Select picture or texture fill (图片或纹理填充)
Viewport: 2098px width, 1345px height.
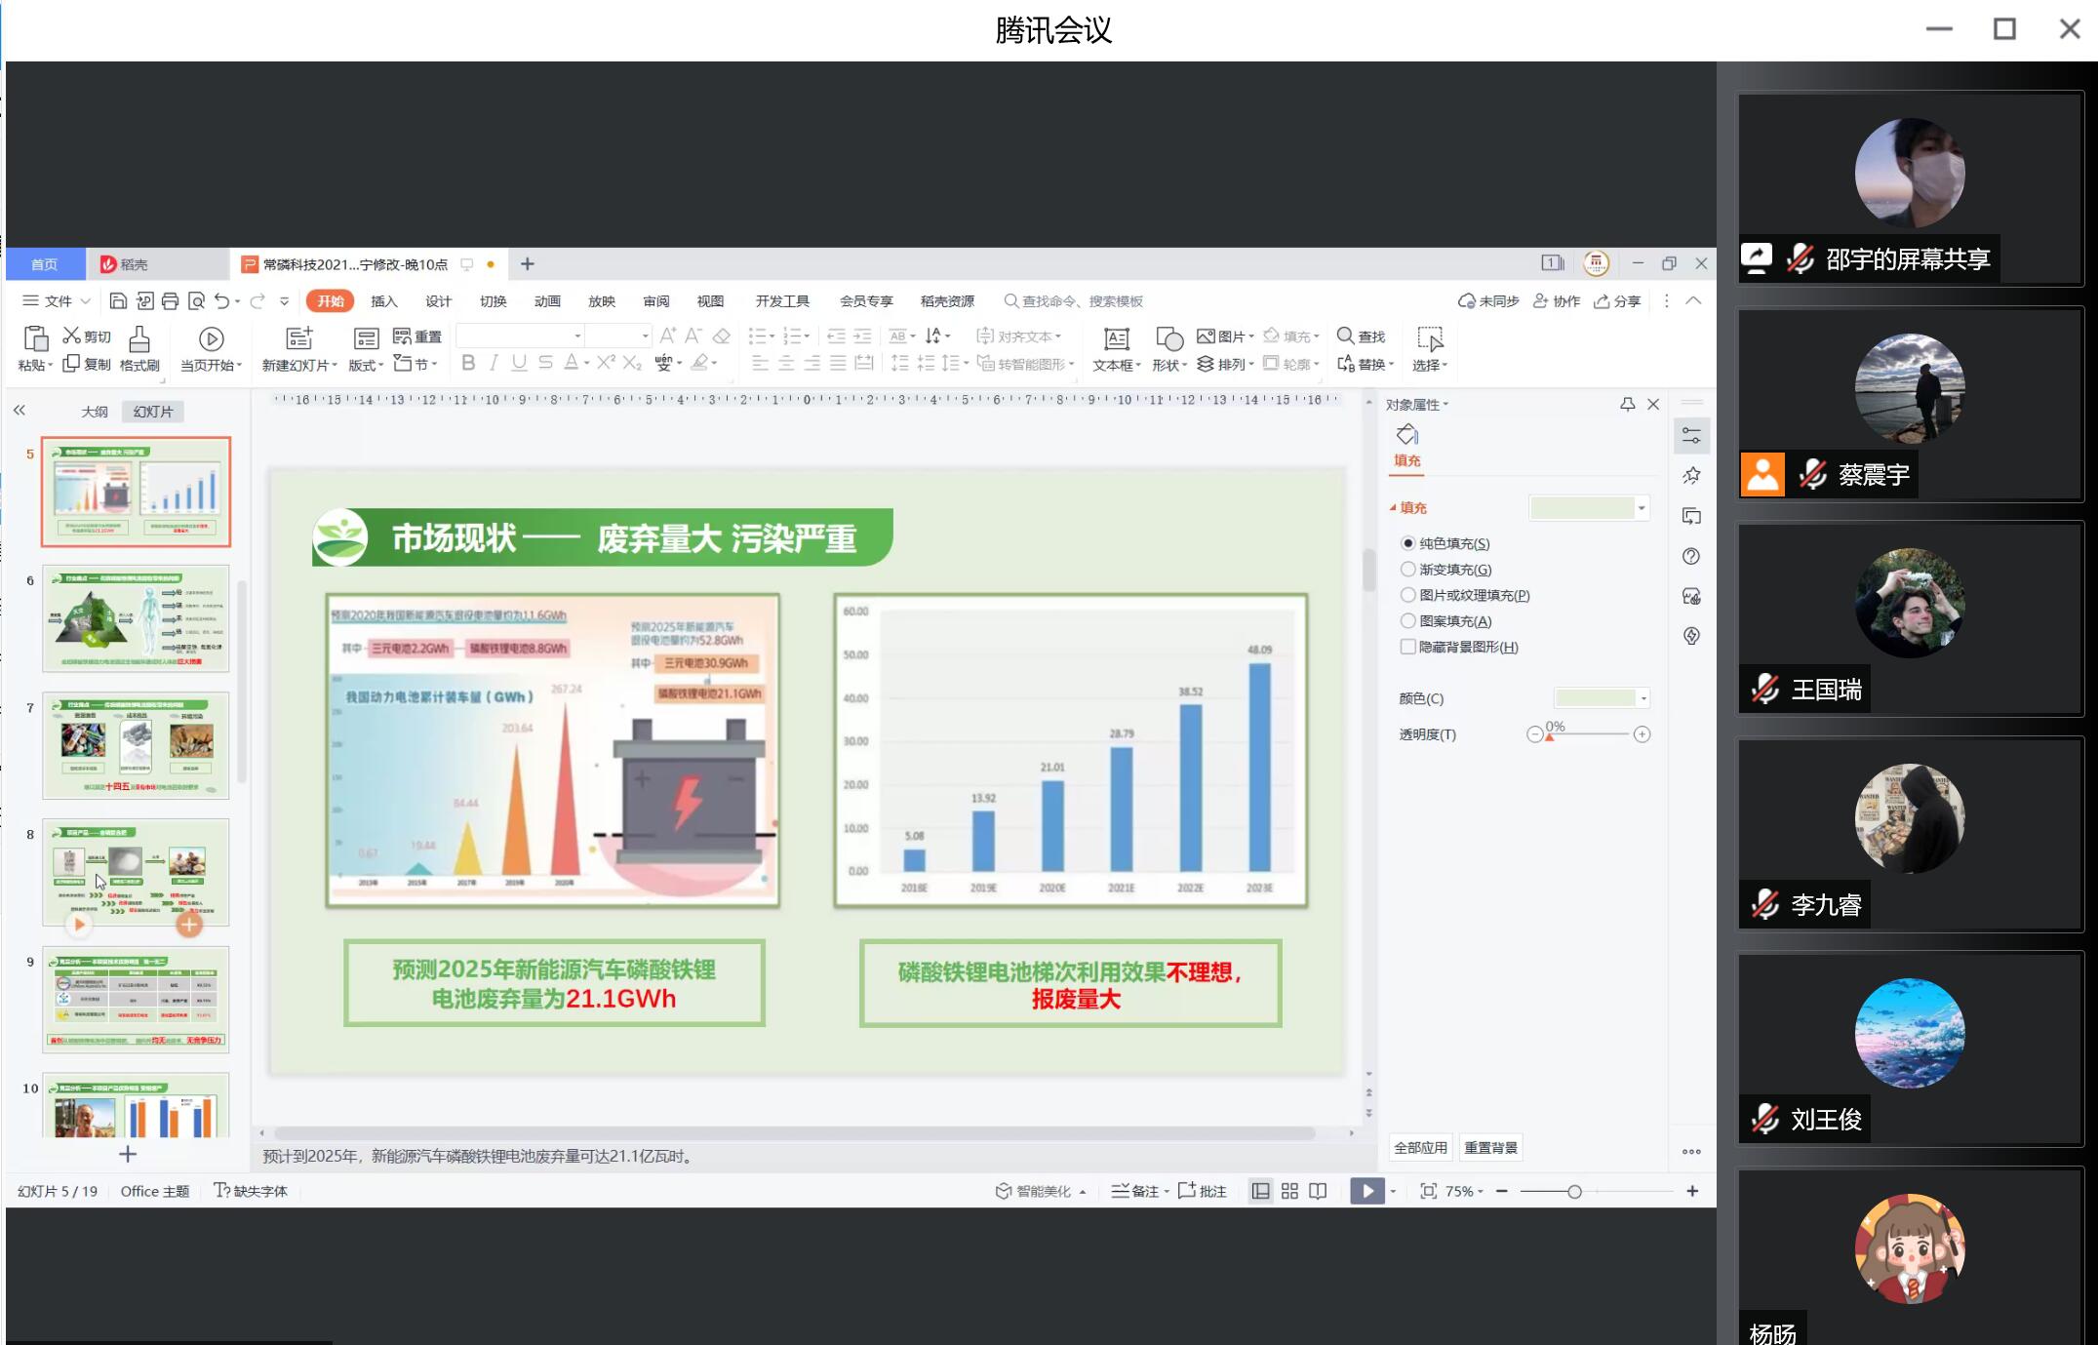click(x=1407, y=595)
